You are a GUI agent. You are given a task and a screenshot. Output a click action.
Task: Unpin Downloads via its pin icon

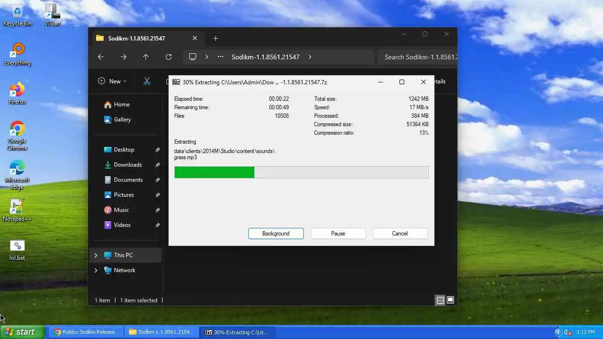[x=157, y=165]
